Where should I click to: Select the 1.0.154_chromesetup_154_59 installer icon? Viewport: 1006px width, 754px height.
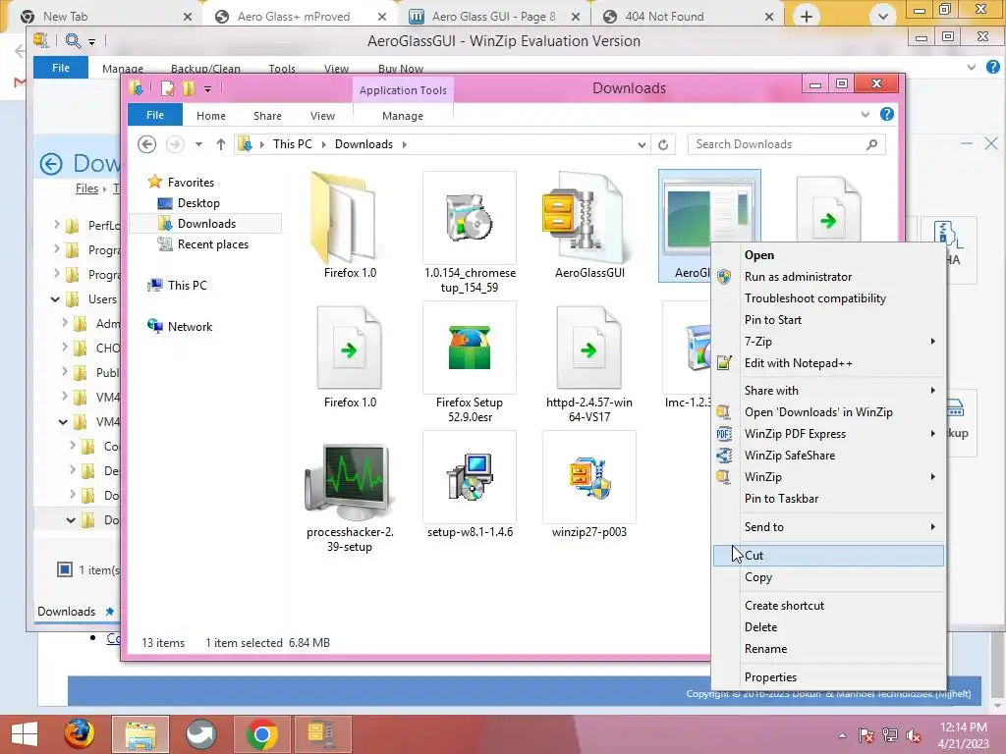click(469, 218)
